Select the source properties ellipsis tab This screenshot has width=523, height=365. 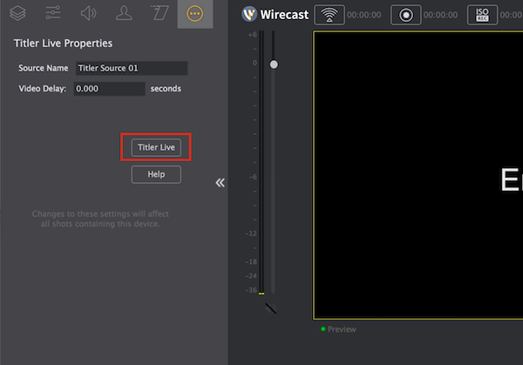tap(194, 14)
